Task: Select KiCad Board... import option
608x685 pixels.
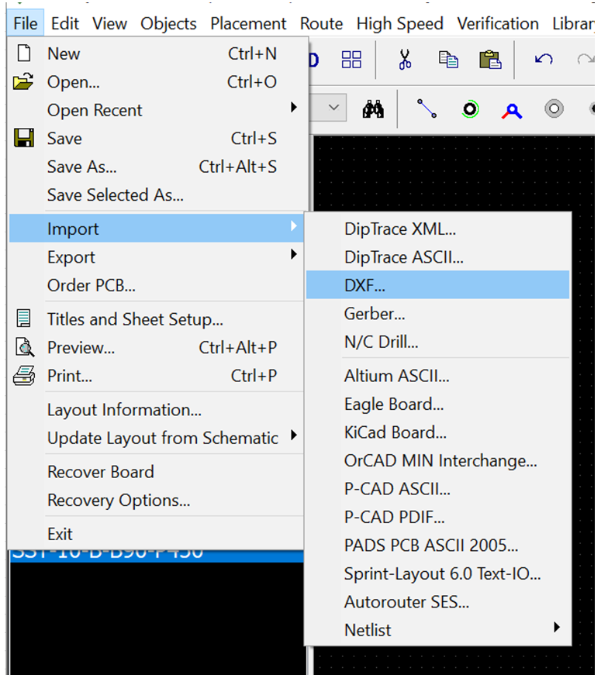Action: [x=438, y=432]
